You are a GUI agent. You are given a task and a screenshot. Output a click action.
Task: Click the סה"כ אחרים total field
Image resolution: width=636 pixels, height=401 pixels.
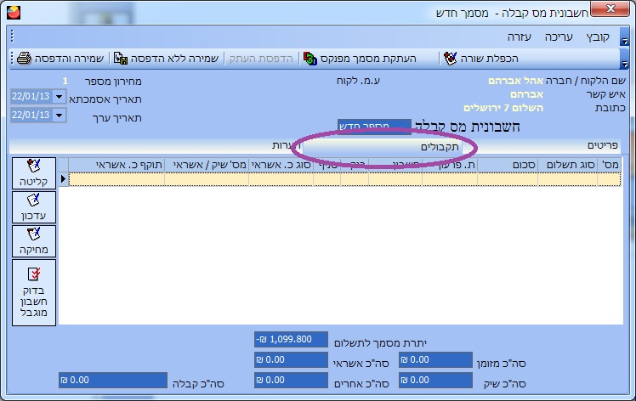291,381
